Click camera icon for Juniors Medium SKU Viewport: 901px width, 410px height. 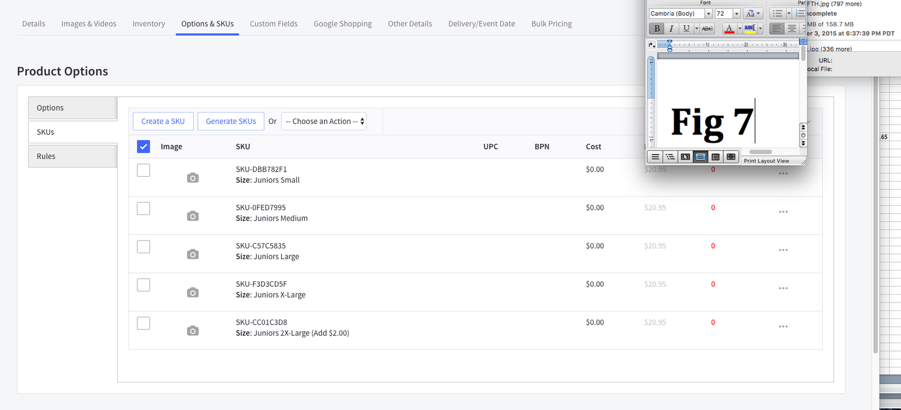pos(193,216)
